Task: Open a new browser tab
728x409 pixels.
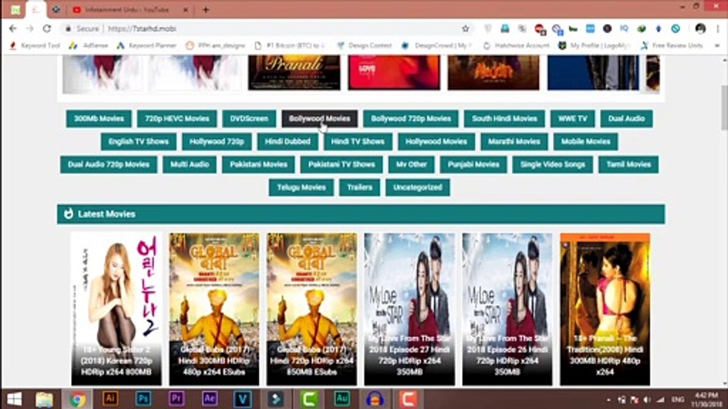Action: click(206, 10)
